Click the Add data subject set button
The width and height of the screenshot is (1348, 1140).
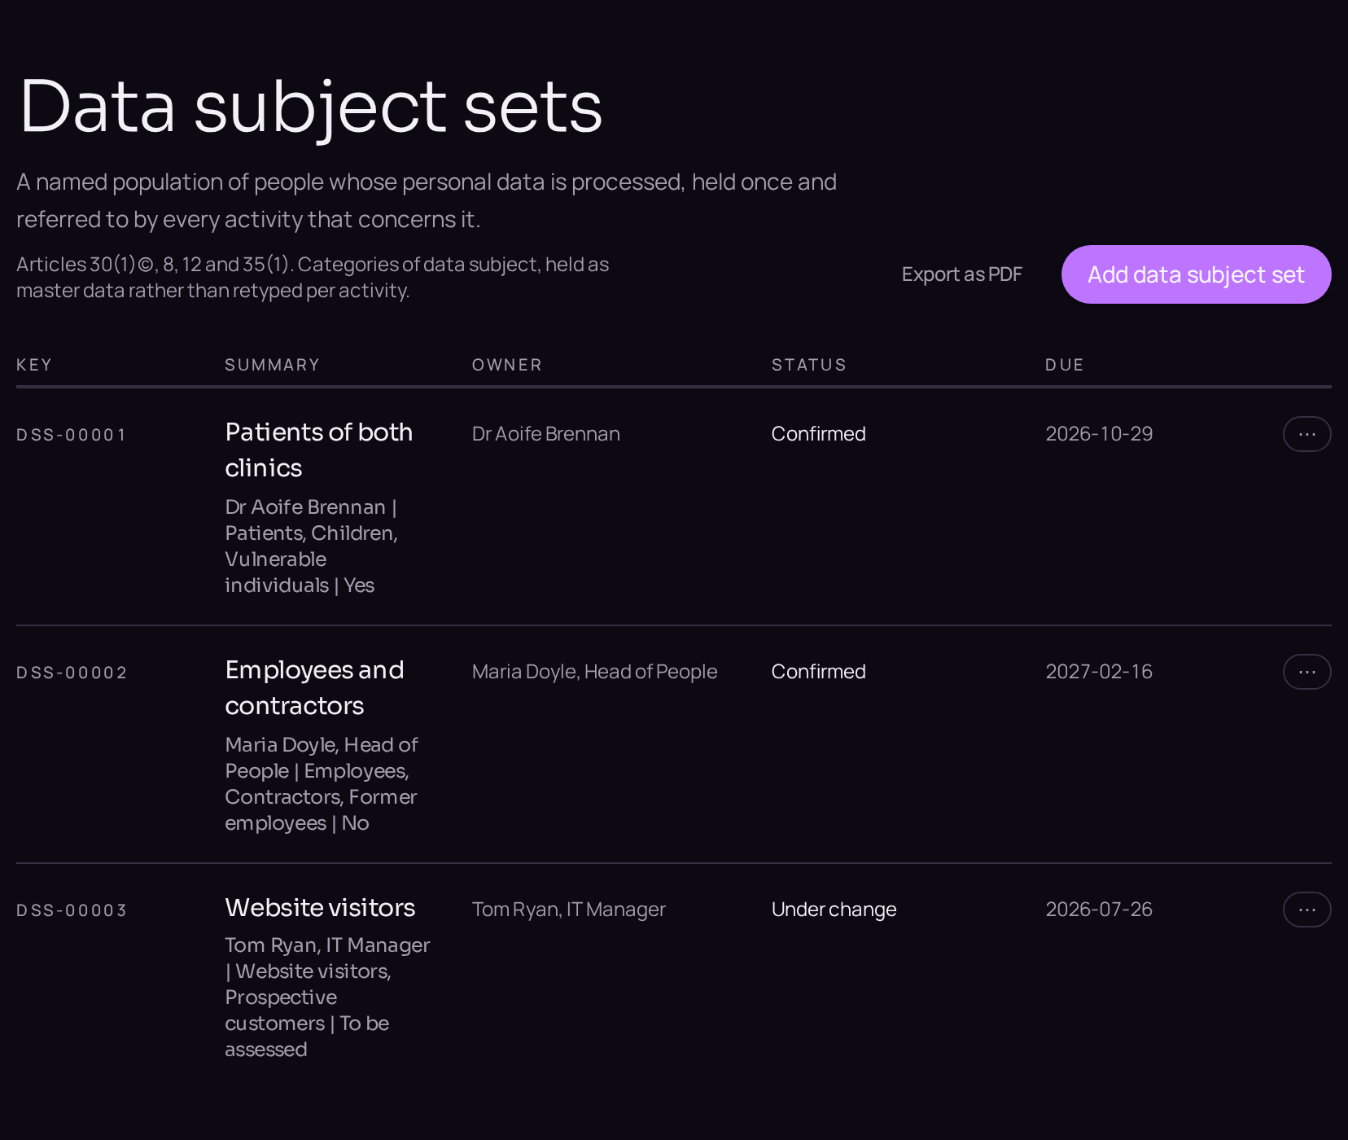(x=1196, y=274)
